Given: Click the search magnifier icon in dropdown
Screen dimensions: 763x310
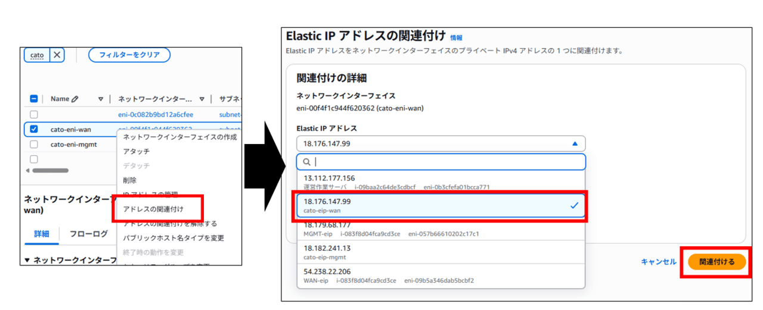Looking at the screenshot, I should point(307,162).
